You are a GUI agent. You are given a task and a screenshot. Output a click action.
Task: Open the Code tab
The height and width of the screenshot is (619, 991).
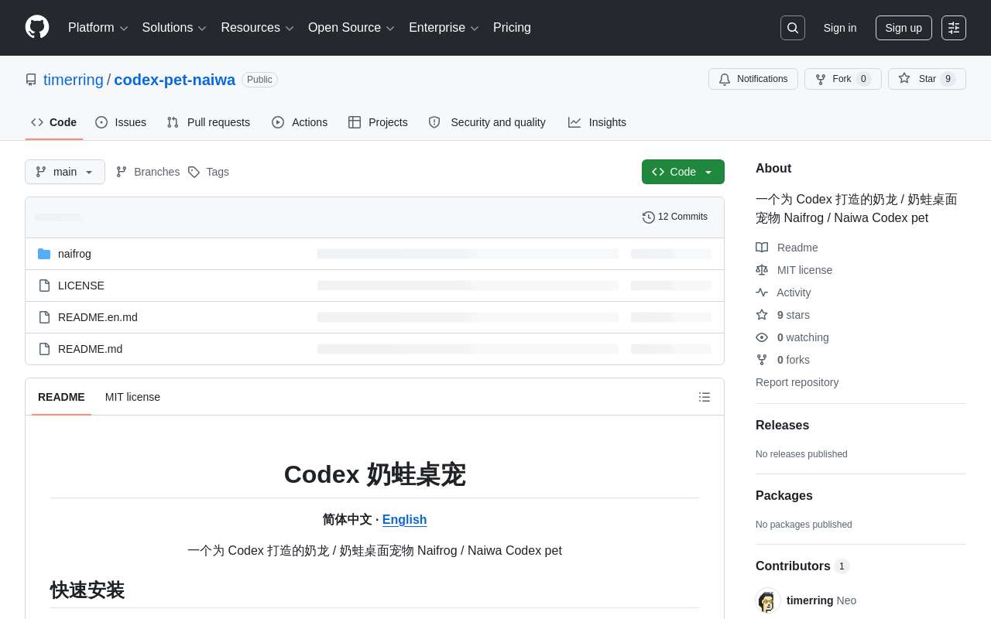(x=54, y=122)
